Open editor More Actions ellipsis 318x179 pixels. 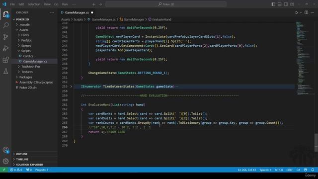coord(313,12)
